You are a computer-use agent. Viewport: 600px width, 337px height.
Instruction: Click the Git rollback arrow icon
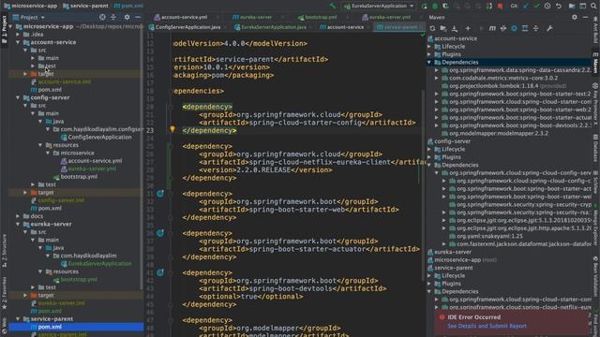coord(559,7)
